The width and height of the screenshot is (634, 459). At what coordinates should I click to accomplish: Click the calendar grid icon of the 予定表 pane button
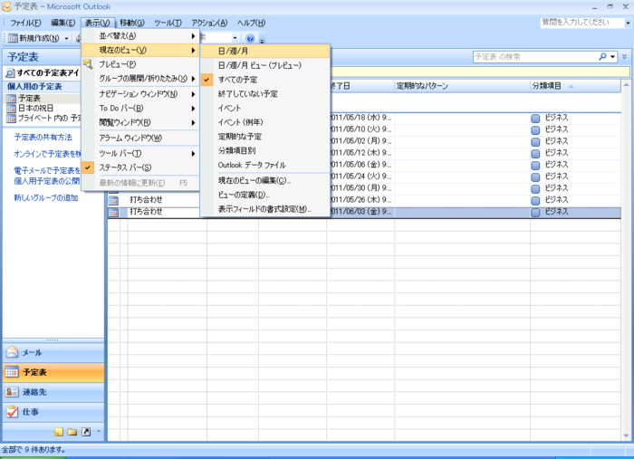12,372
